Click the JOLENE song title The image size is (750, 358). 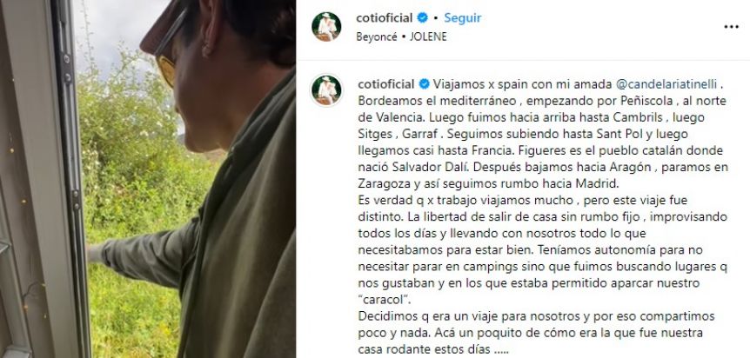[428, 36]
